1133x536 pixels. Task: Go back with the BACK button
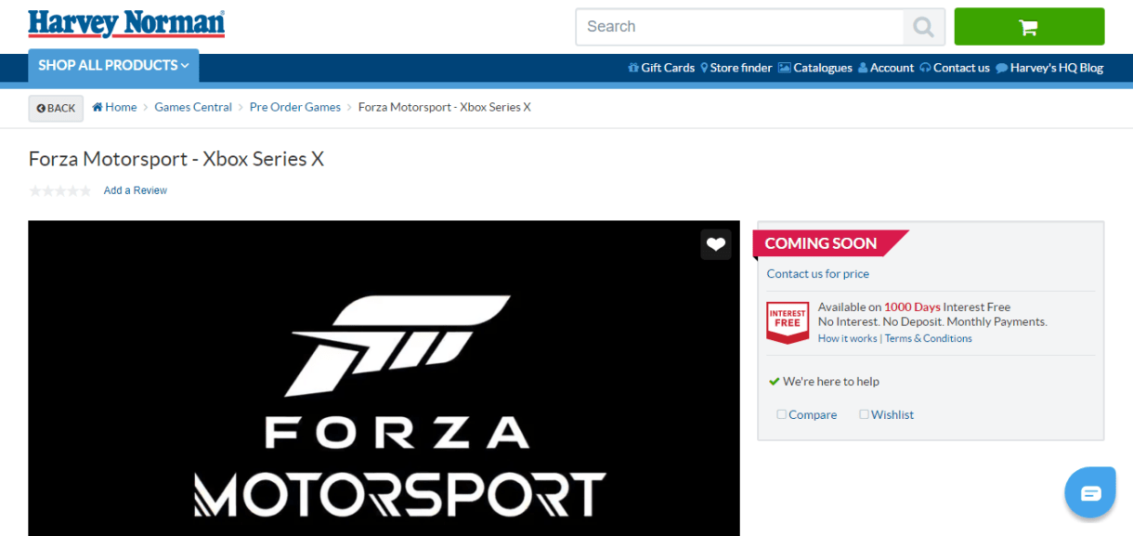coord(56,108)
